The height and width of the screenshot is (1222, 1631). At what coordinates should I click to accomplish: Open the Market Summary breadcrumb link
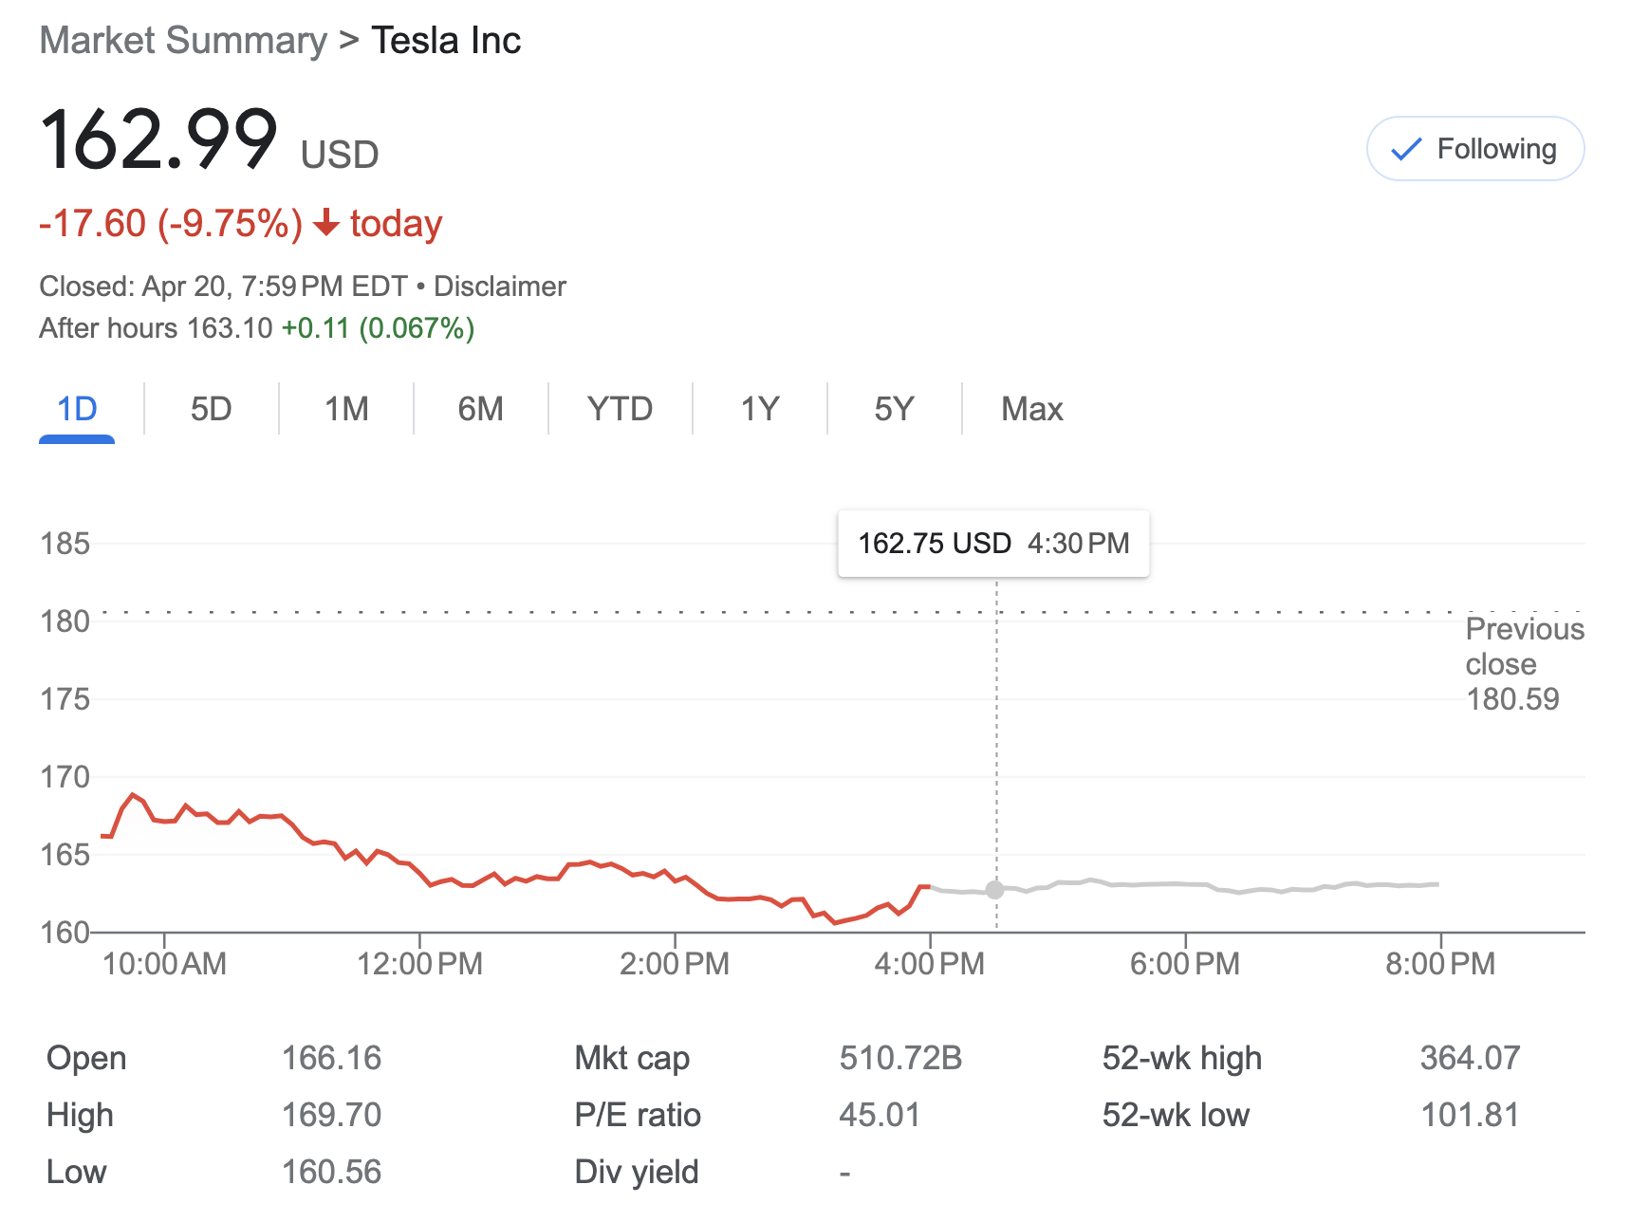[x=183, y=41]
